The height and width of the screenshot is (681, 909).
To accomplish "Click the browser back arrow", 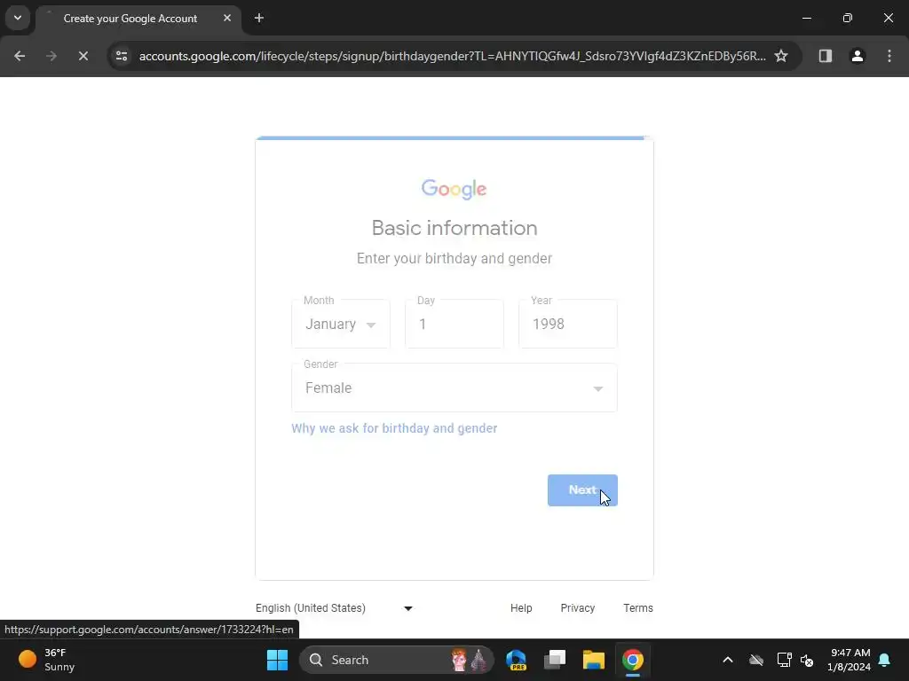I will 20,56.
